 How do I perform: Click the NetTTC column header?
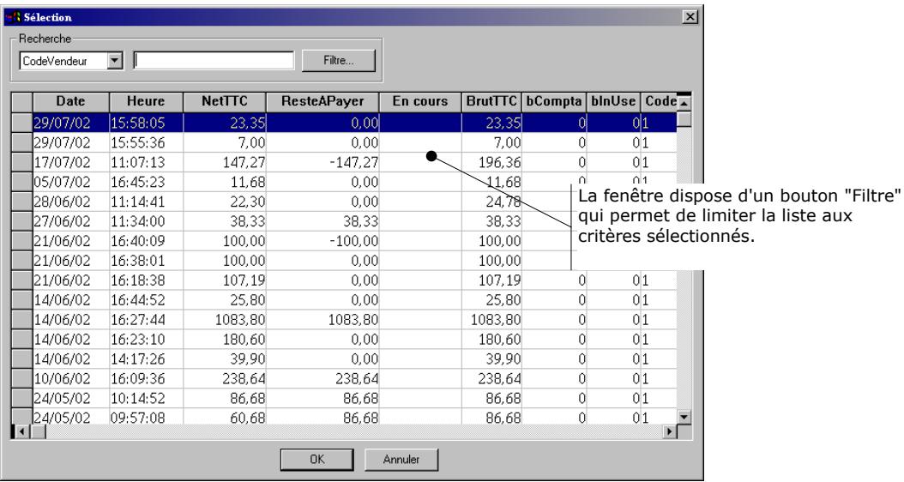(224, 101)
